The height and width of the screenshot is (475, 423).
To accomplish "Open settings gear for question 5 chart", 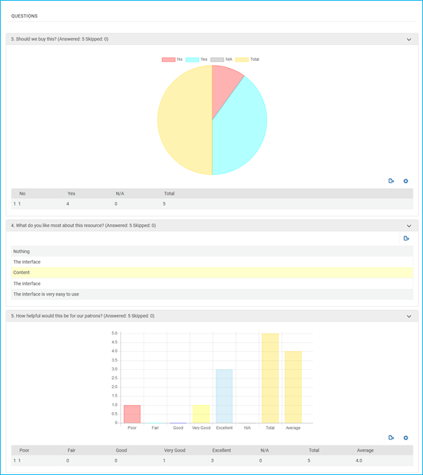I will pos(405,438).
